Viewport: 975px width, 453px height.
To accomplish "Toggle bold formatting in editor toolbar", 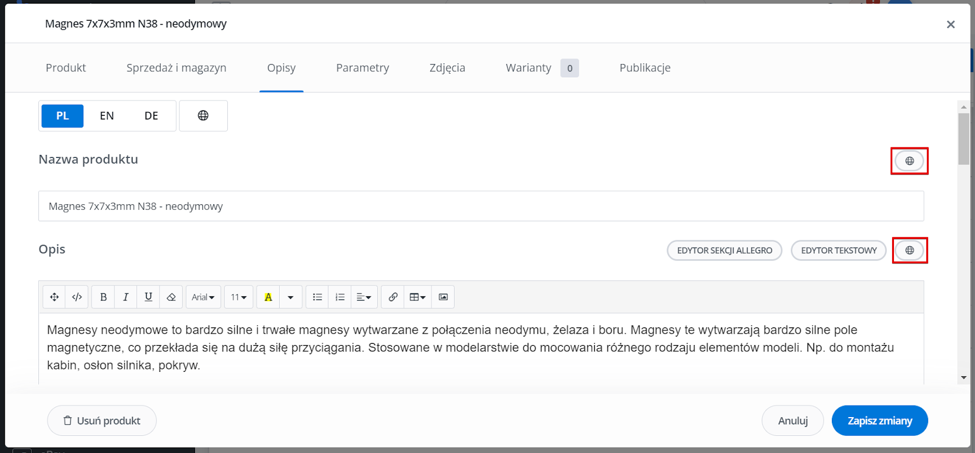I will coord(103,297).
